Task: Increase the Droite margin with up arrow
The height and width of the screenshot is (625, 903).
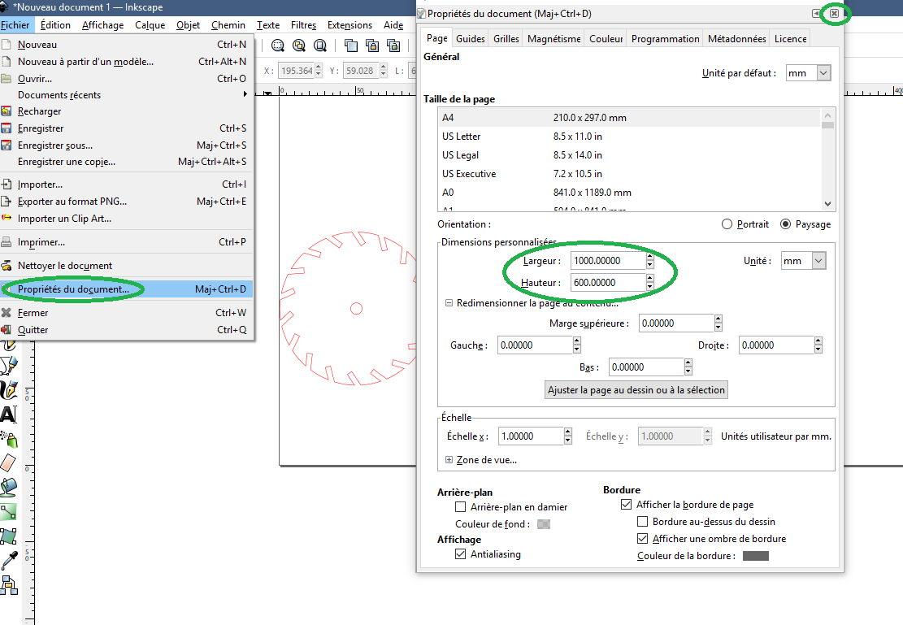Action: (x=818, y=341)
